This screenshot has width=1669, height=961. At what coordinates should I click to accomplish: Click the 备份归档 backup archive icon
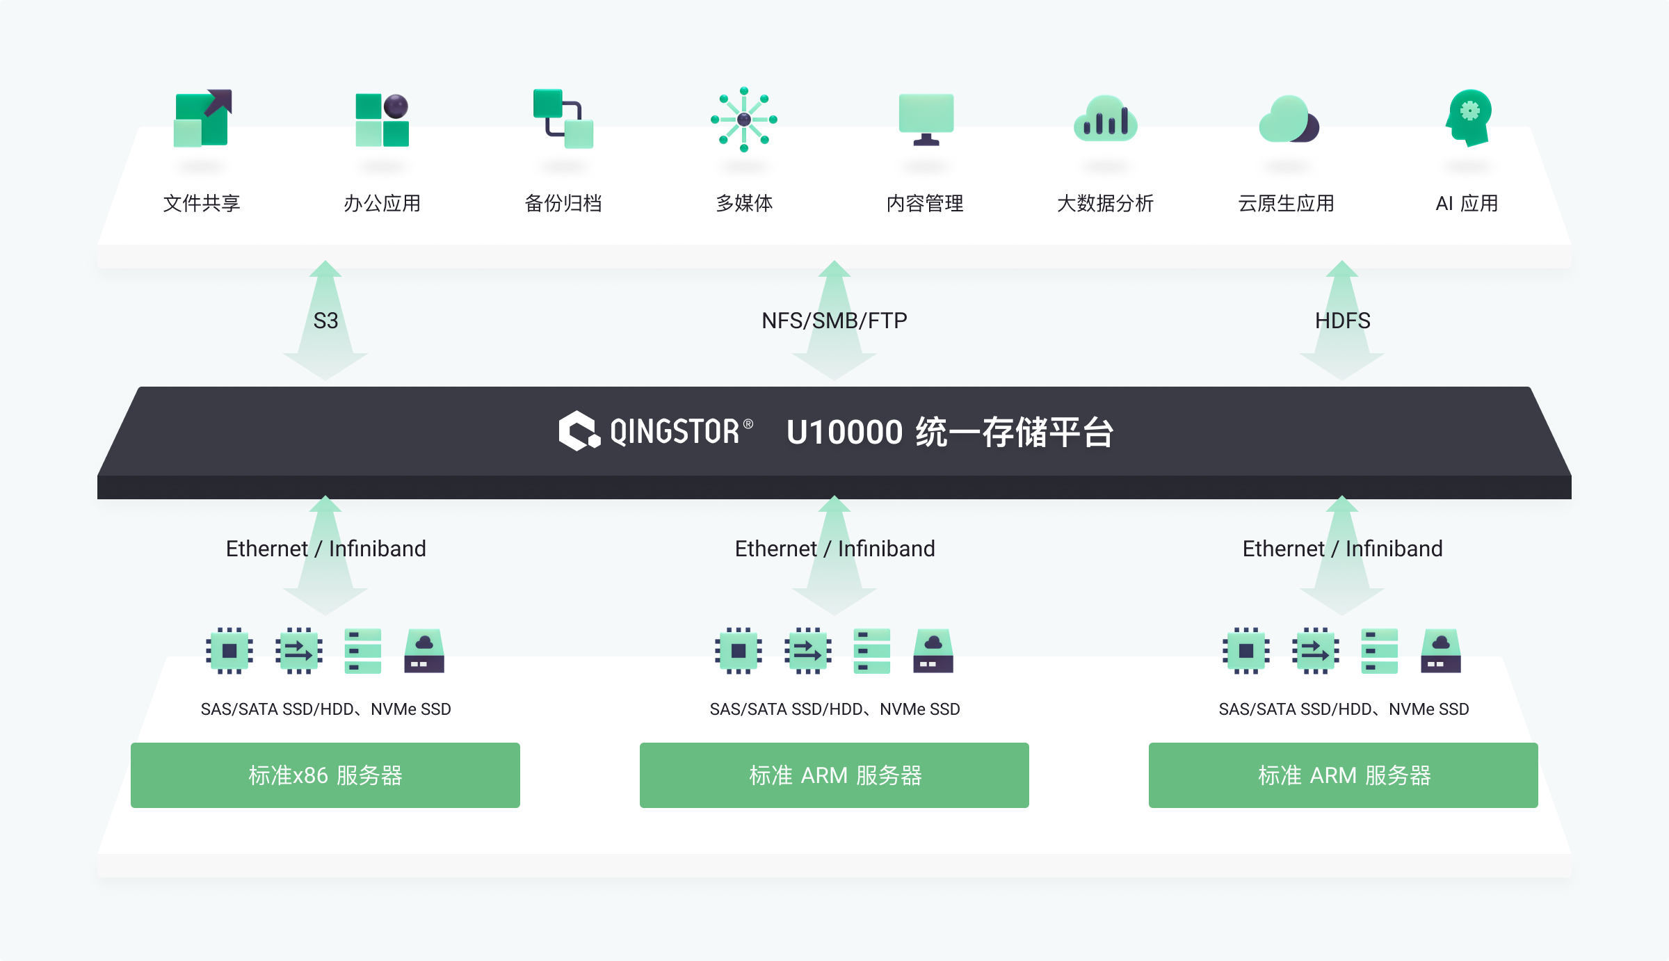click(x=563, y=118)
